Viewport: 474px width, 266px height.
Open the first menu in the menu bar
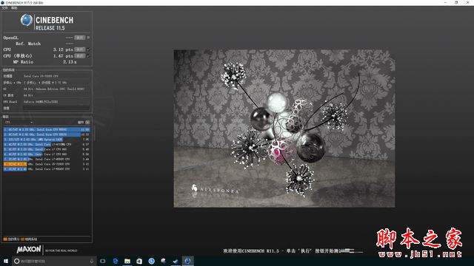click(x=4, y=8)
